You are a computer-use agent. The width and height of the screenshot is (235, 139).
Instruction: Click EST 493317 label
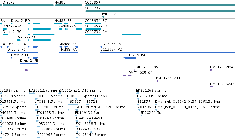74,102
